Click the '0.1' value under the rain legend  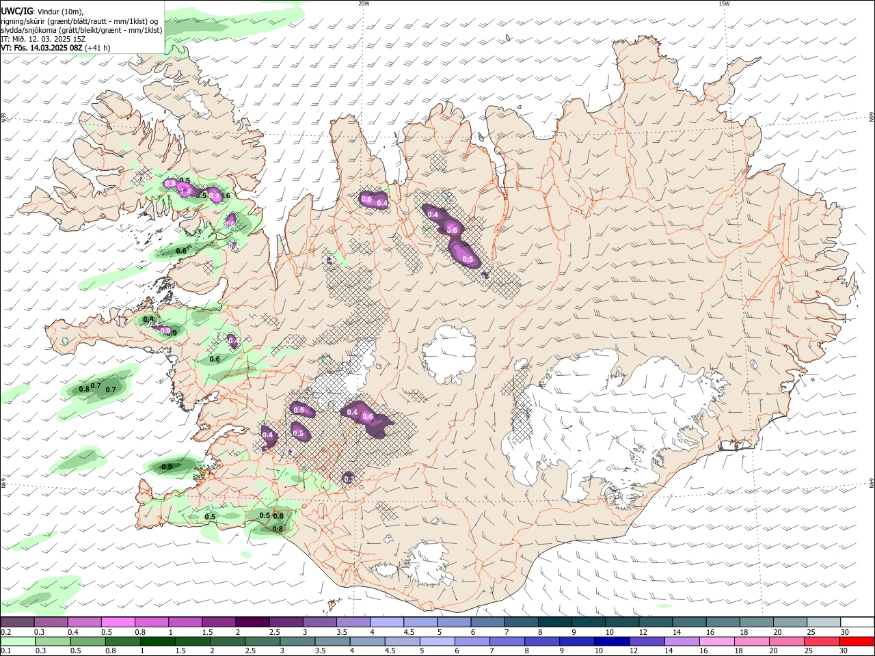coord(5,651)
